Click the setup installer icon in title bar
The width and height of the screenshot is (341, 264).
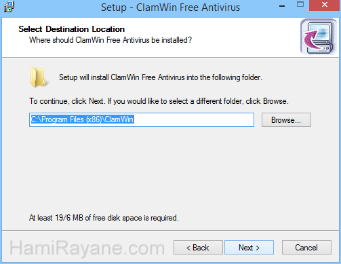[9, 7]
